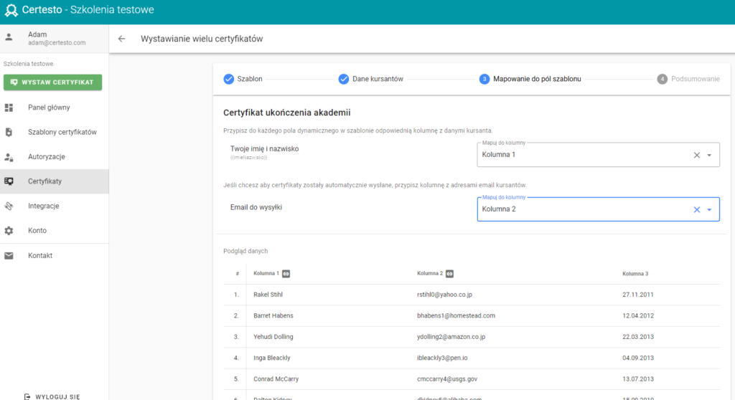
Task: Click the Inga Bleackly name cell
Action: coord(272,358)
